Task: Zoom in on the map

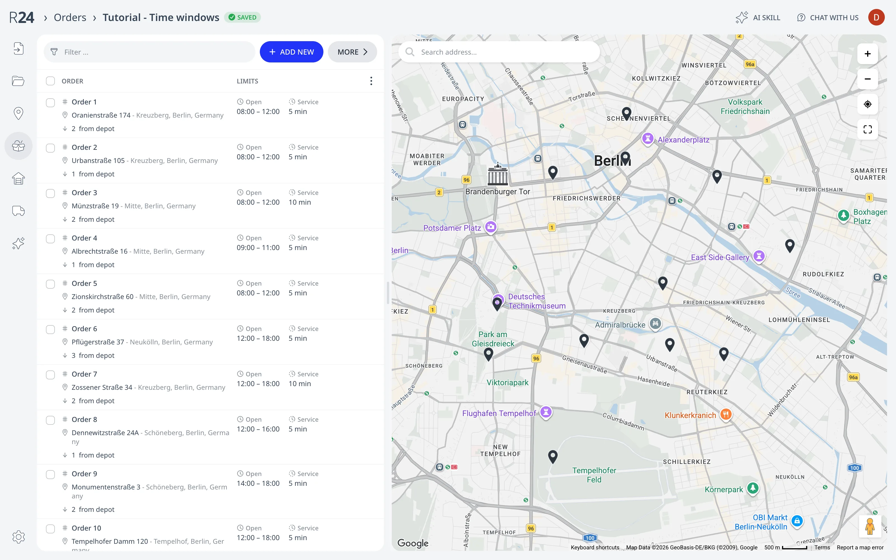Action: pyautogui.click(x=867, y=54)
